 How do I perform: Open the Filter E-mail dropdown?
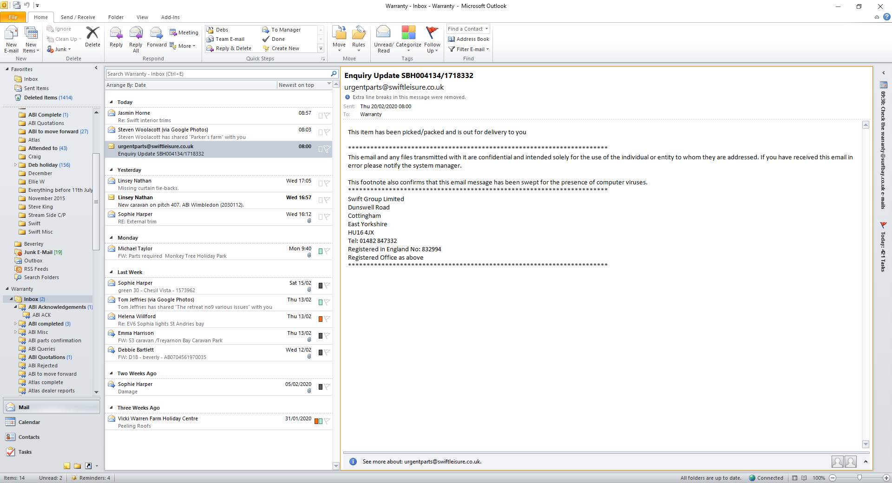(x=469, y=49)
